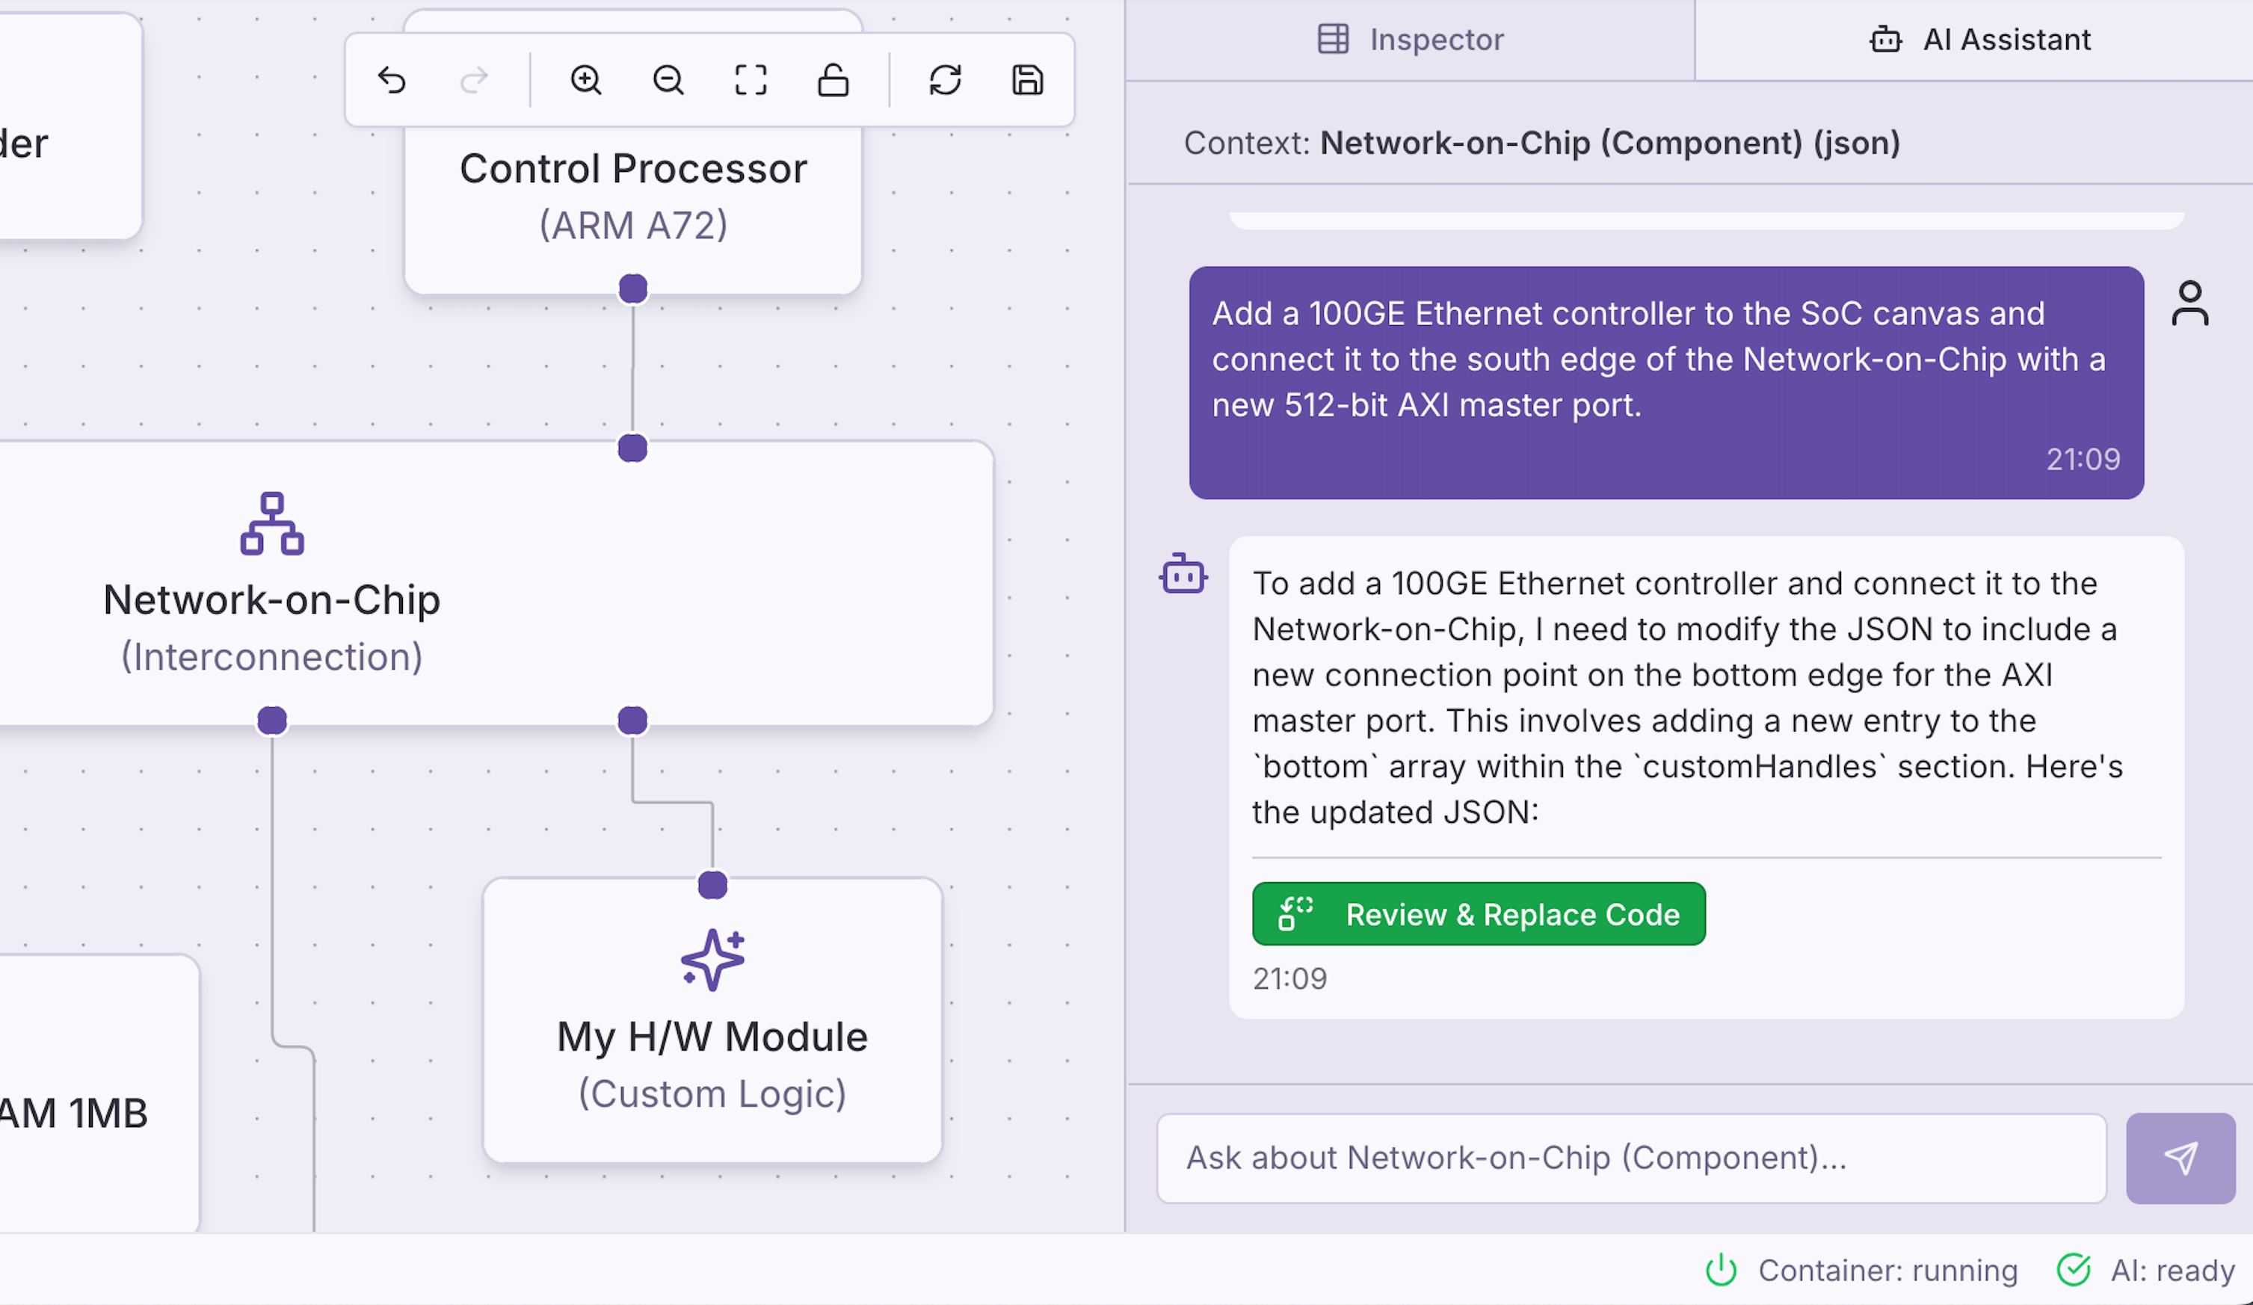Open the AI Assistant tab
2253x1305 pixels.
pos(1979,40)
